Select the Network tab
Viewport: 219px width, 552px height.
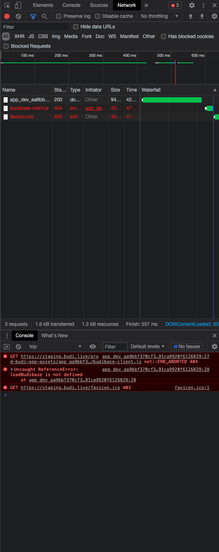[x=127, y=5]
